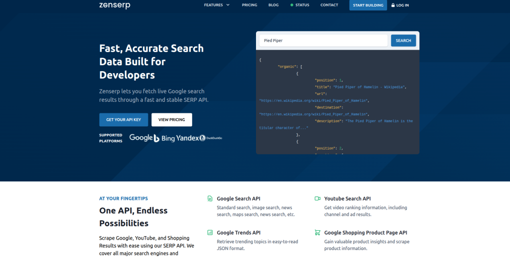510x258 pixels.
Task: Click the "description" key in JSON output
Action: 328,121
